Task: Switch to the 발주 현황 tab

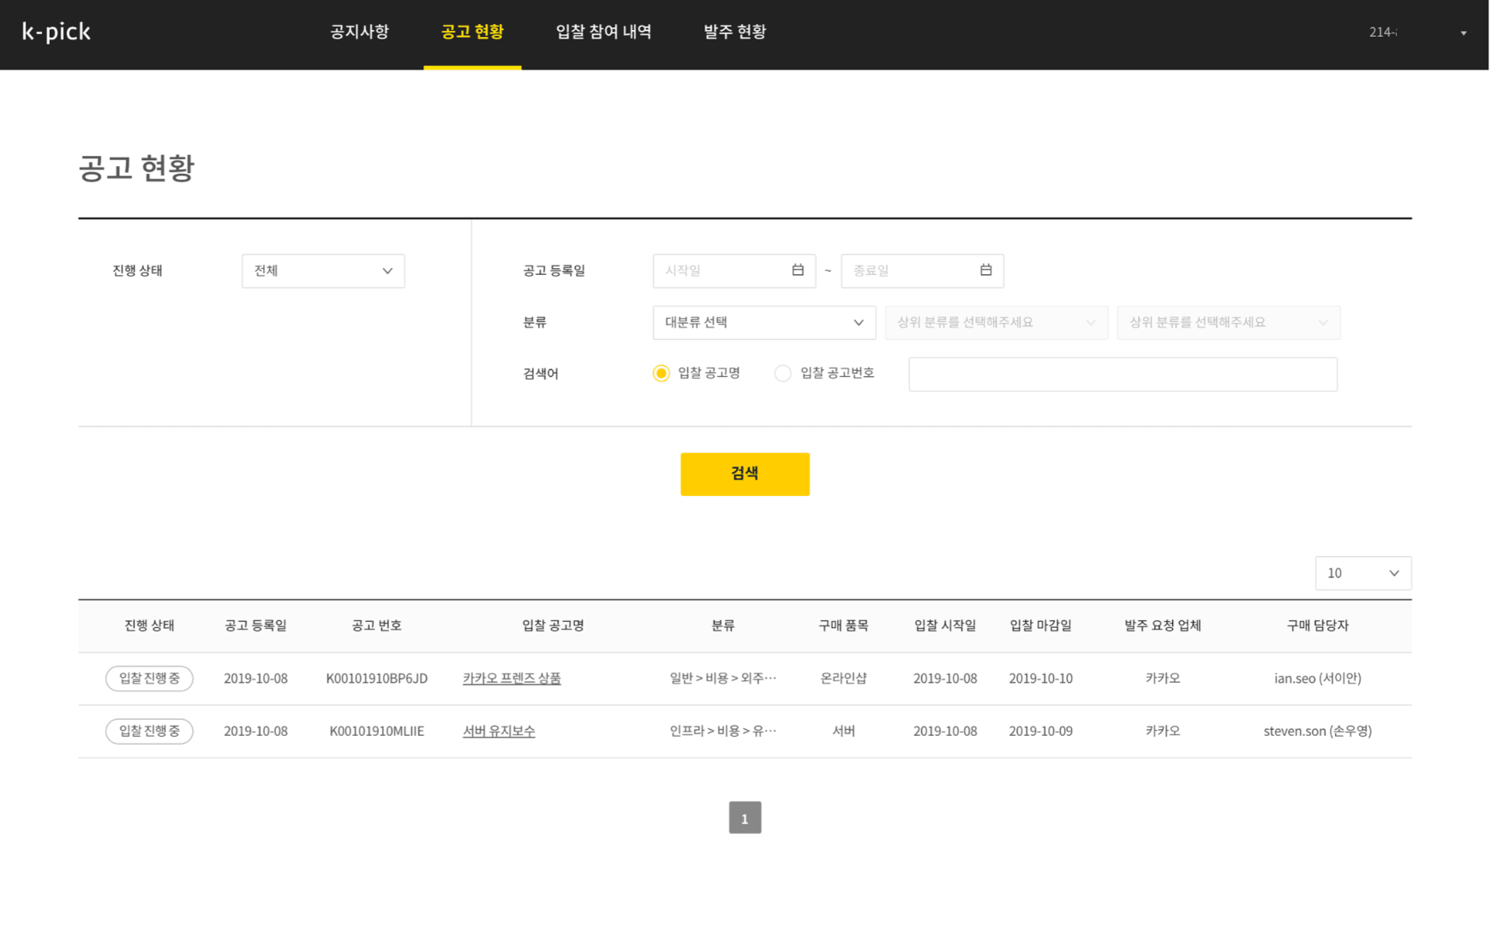Action: [x=734, y=33]
